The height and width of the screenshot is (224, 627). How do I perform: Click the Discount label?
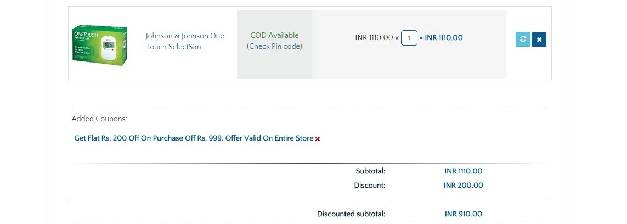coord(370,185)
